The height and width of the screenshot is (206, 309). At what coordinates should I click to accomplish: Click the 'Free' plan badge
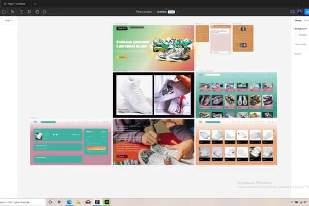tap(171, 12)
